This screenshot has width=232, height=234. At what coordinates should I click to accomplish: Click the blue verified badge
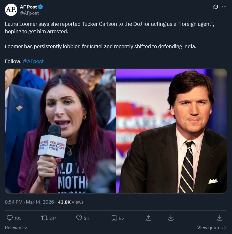point(41,7)
